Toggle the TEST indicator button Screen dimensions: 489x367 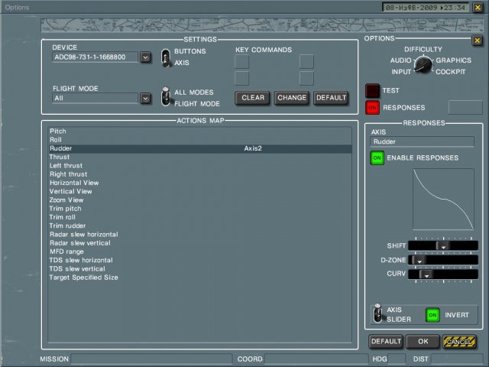[x=372, y=91]
